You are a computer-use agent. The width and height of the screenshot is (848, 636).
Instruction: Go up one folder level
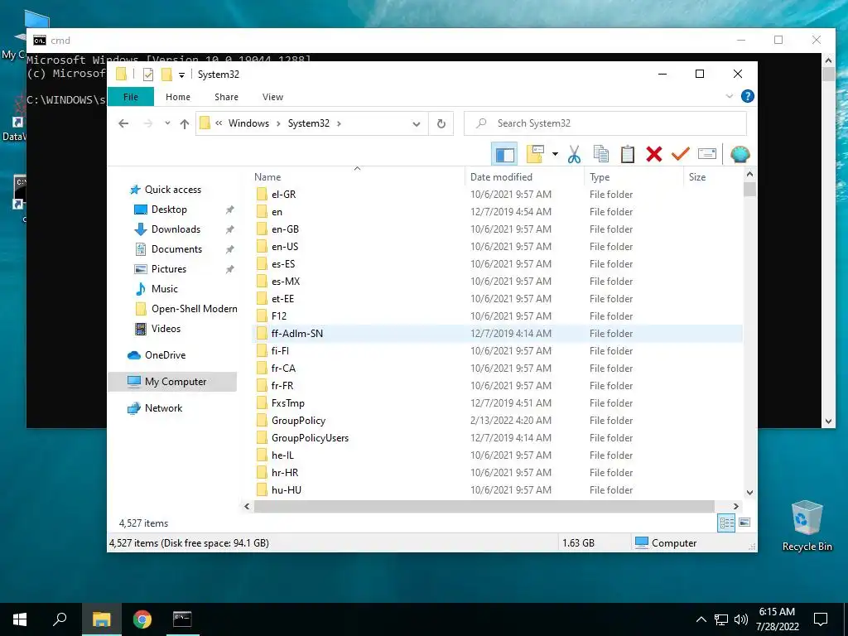(x=185, y=124)
